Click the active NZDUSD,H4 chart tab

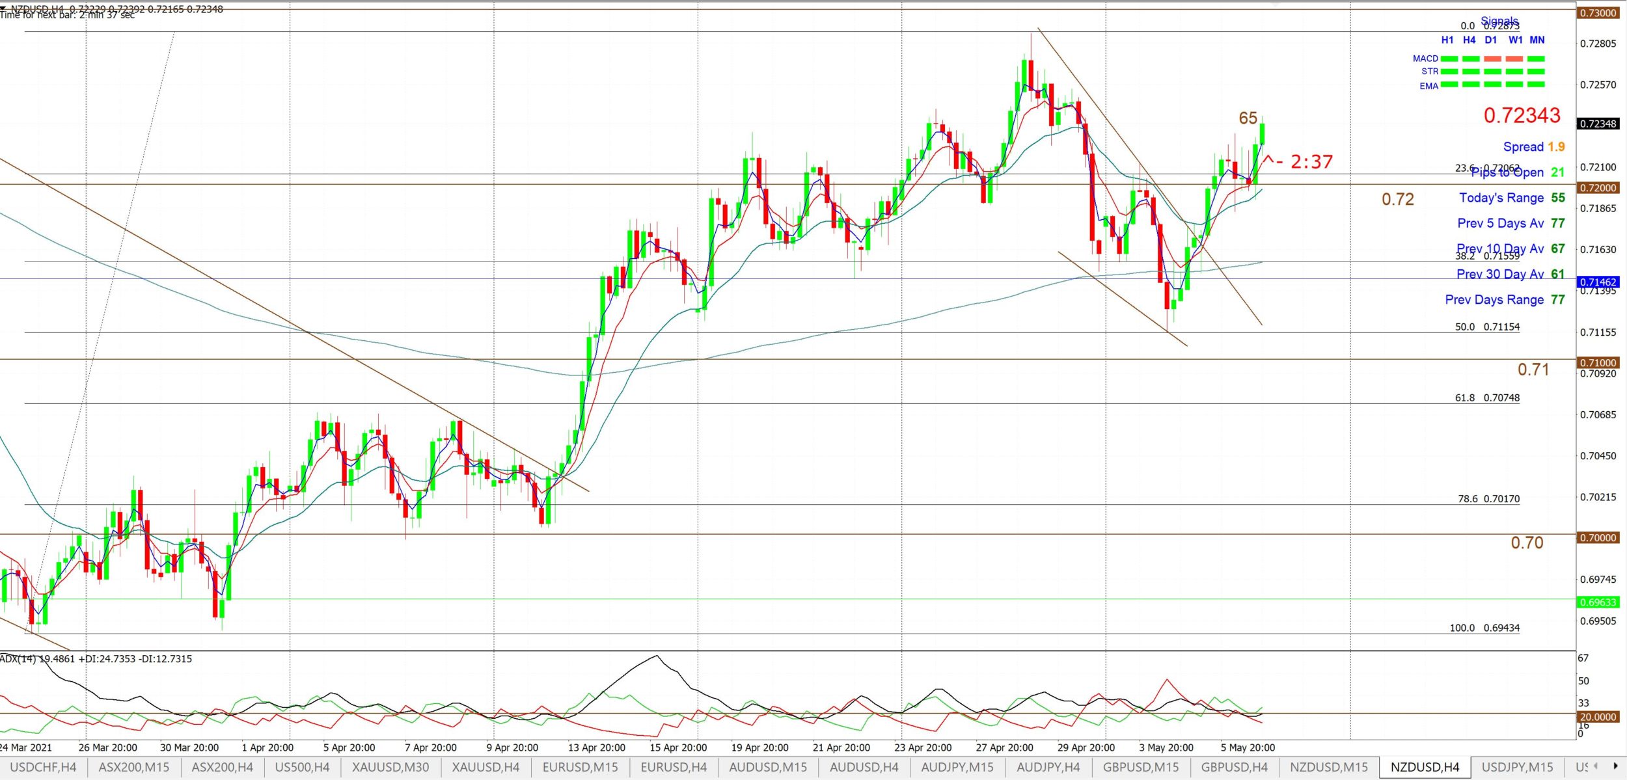[1425, 767]
